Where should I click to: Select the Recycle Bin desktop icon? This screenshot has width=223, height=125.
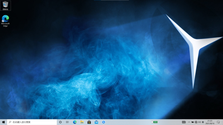point(5,5)
